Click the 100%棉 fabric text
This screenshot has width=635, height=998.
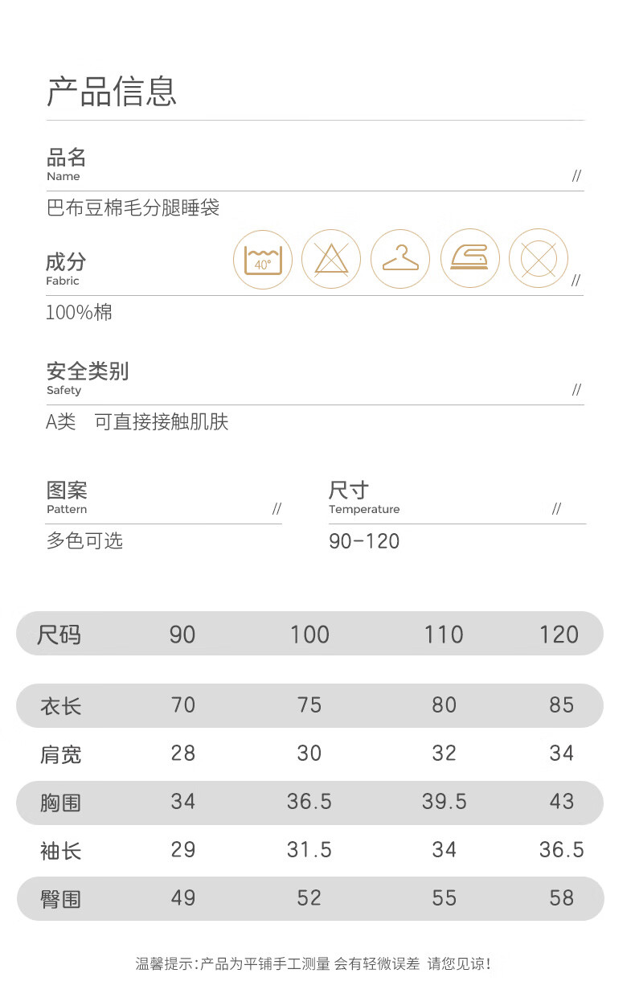[79, 312]
